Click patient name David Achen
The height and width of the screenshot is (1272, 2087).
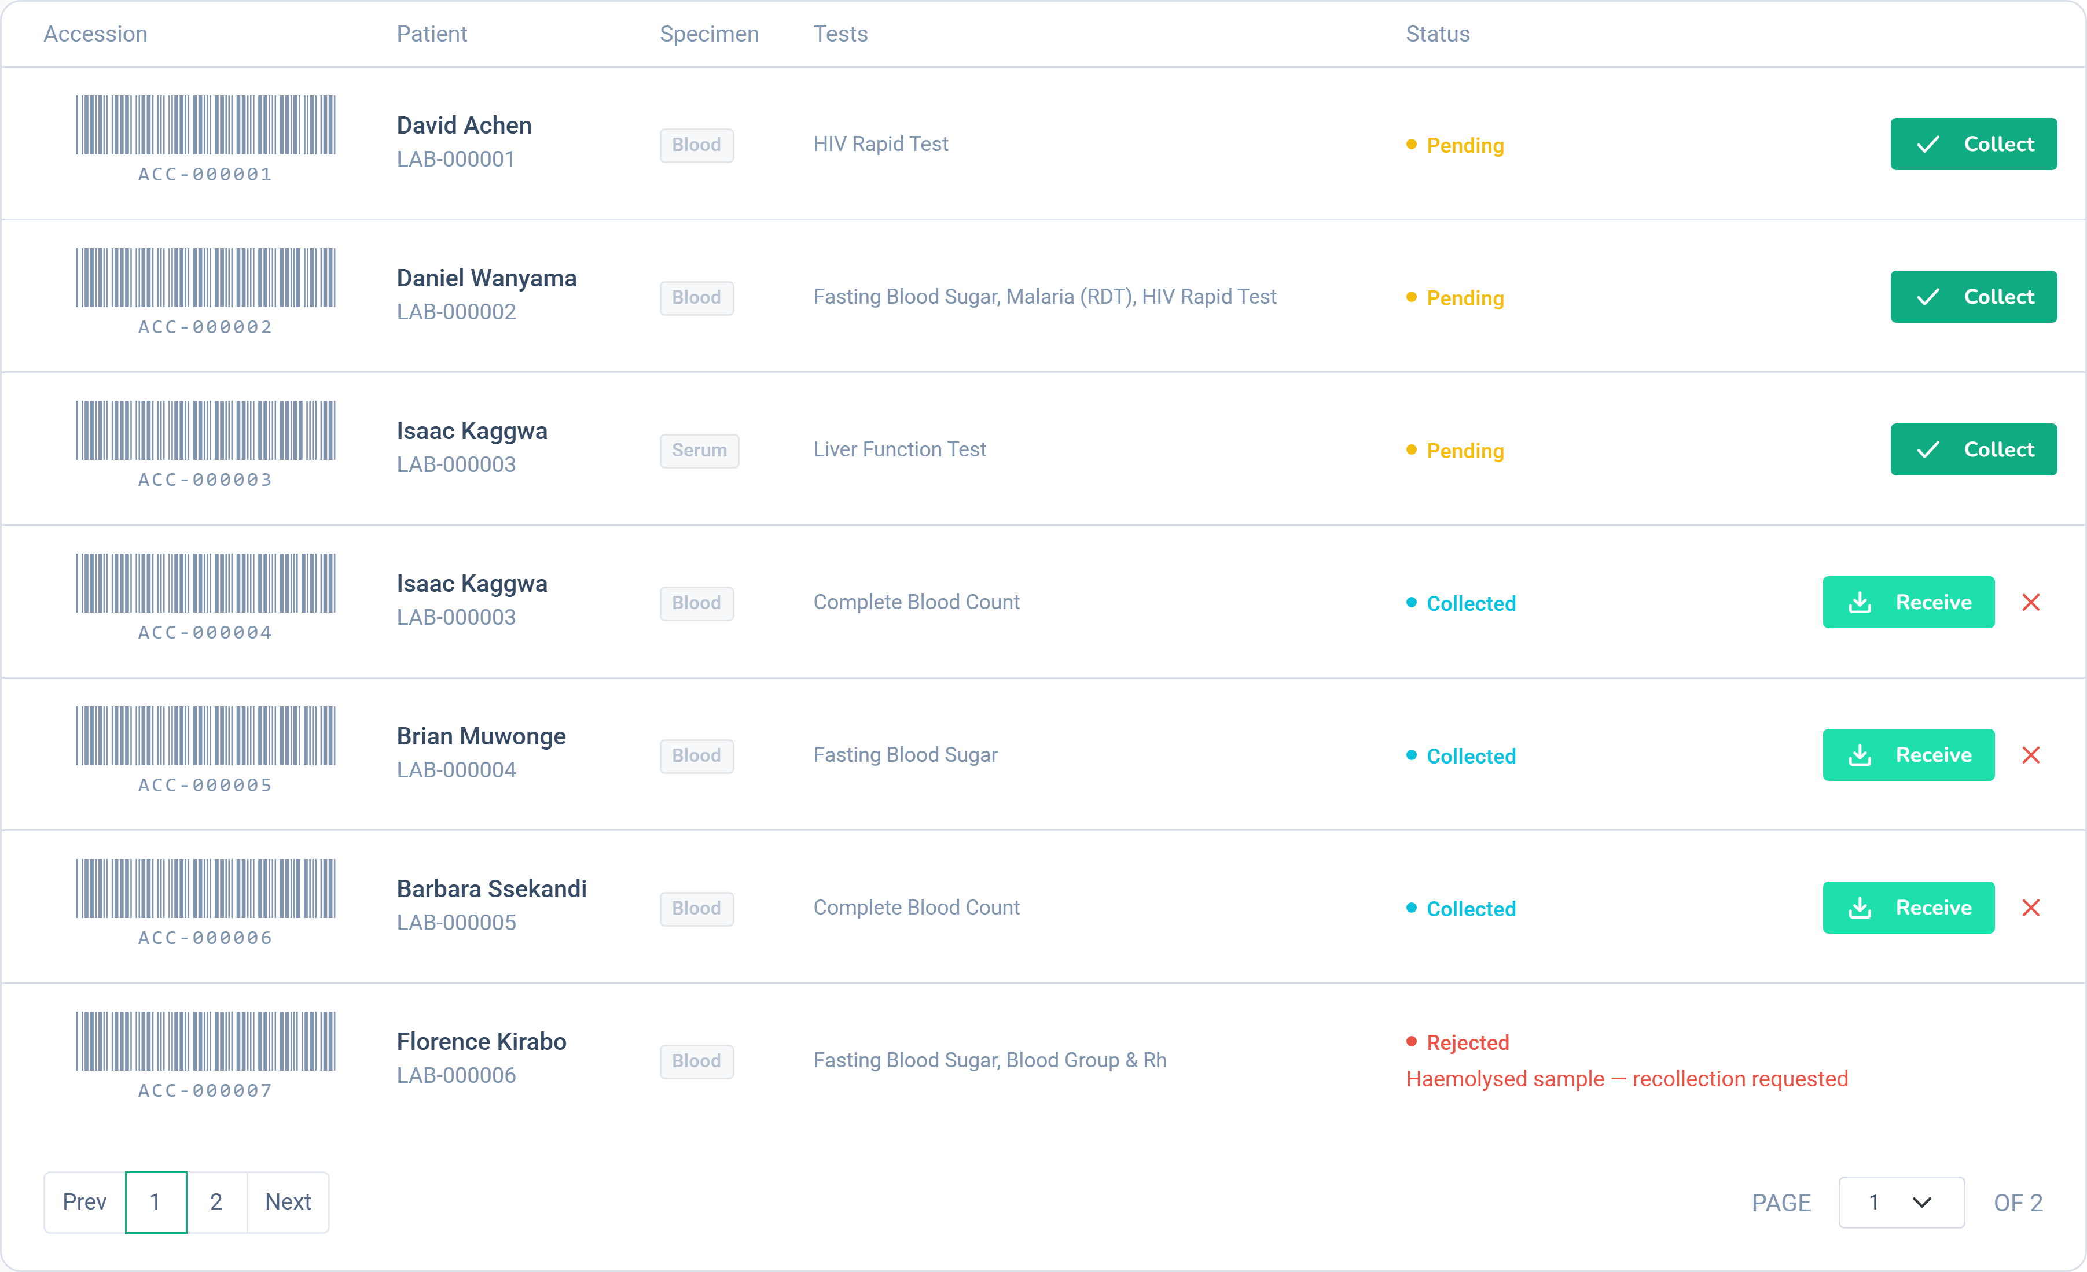pyautogui.click(x=464, y=126)
